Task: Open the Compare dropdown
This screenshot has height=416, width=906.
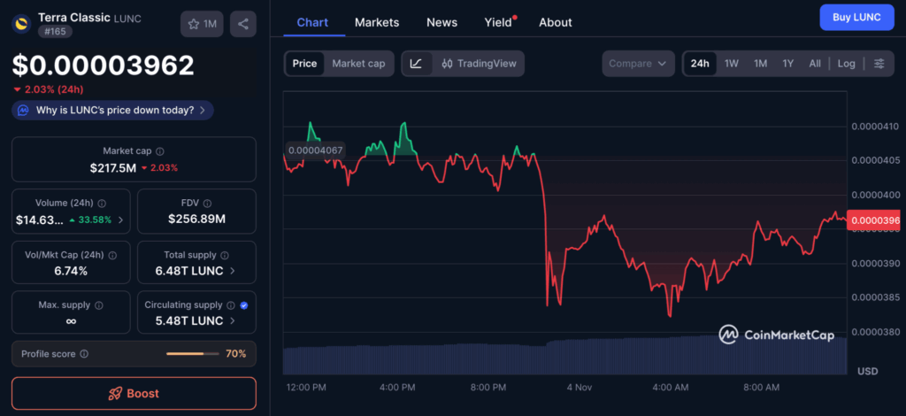Action: pyautogui.click(x=640, y=64)
